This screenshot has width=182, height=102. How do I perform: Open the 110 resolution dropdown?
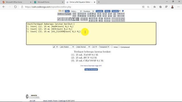point(94,47)
